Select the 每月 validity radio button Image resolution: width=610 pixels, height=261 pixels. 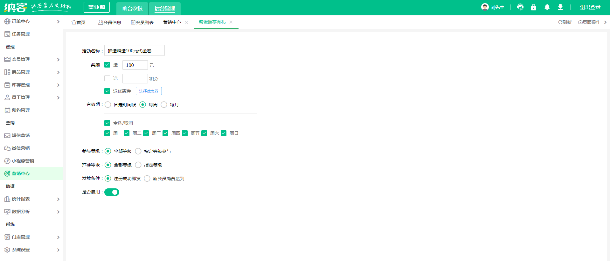pos(164,105)
